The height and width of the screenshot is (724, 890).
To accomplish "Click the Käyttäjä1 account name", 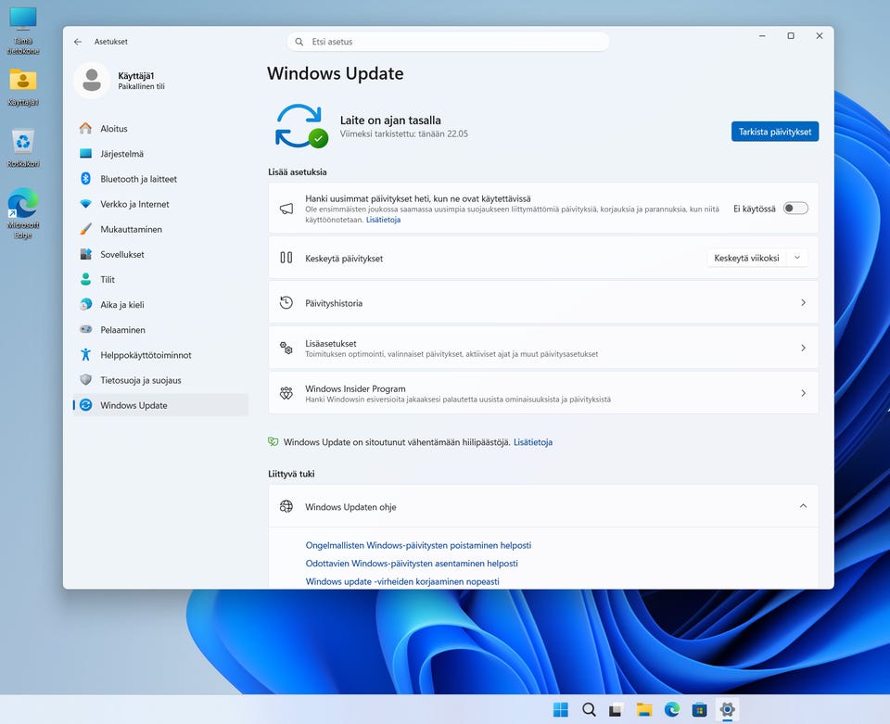I will (136, 75).
